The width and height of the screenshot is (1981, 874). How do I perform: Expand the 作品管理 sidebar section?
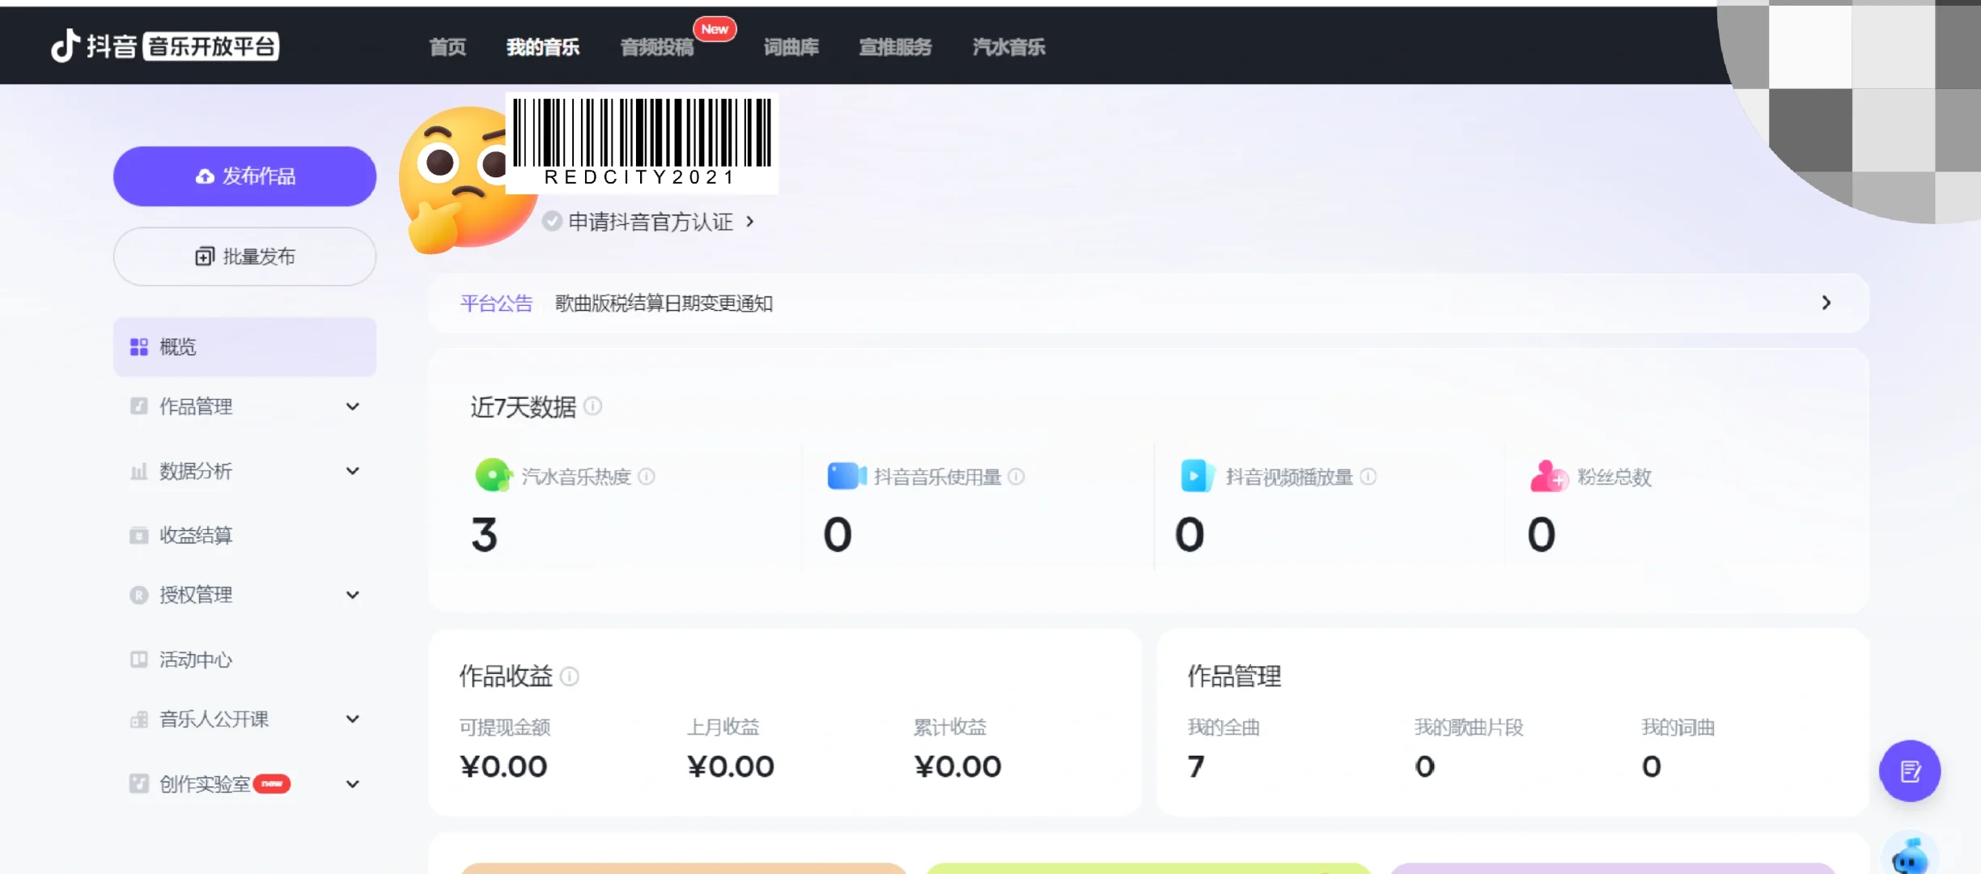click(352, 406)
